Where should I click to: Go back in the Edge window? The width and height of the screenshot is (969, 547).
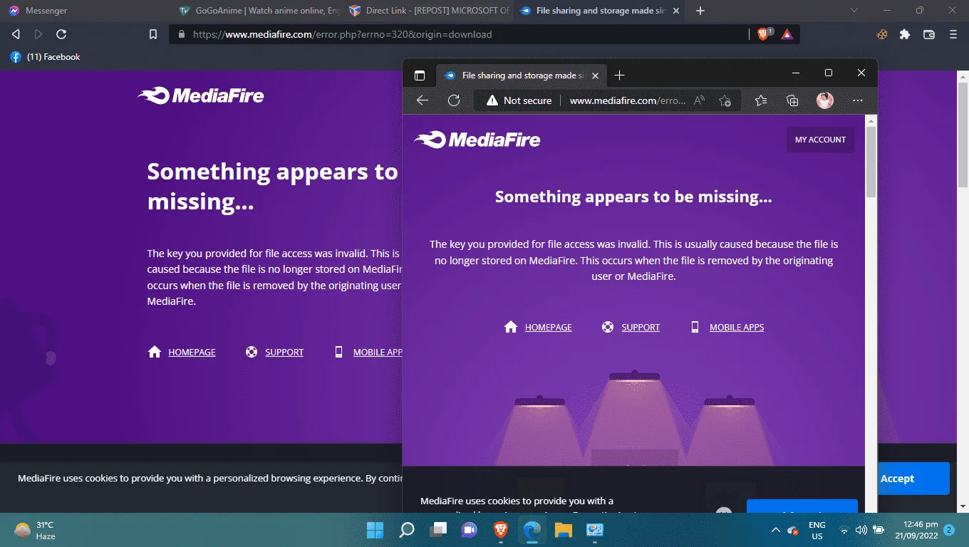[x=423, y=100]
